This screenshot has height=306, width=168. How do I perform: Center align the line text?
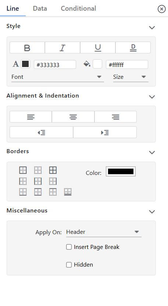[x=73, y=117]
